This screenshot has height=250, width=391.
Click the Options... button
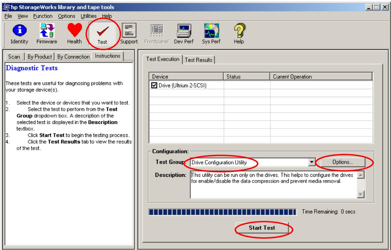pos(343,162)
